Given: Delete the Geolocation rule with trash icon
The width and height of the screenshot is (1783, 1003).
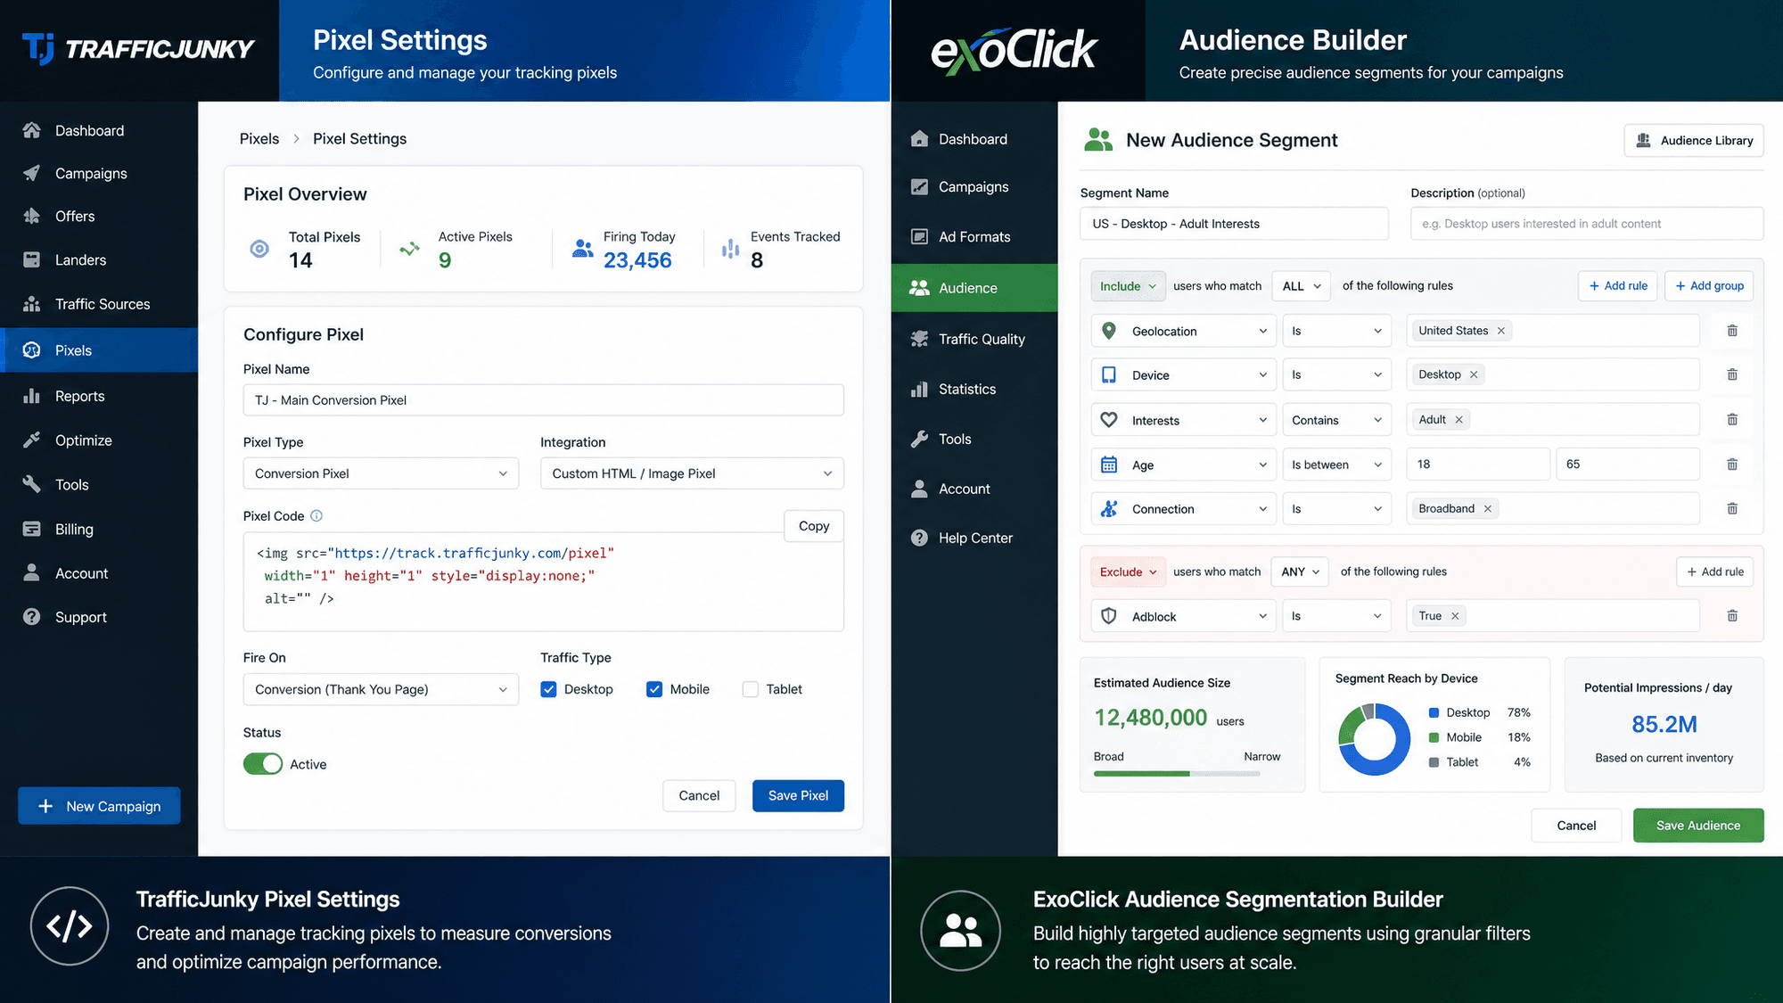Looking at the screenshot, I should click(x=1732, y=331).
